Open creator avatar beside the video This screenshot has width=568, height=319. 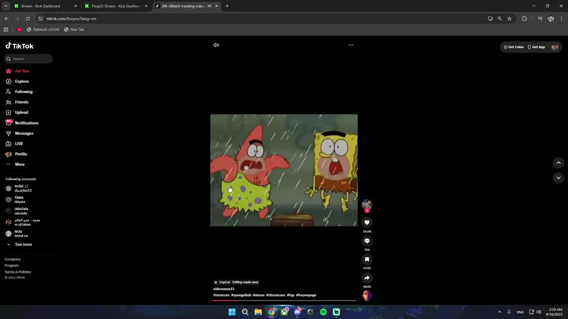[x=367, y=204]
